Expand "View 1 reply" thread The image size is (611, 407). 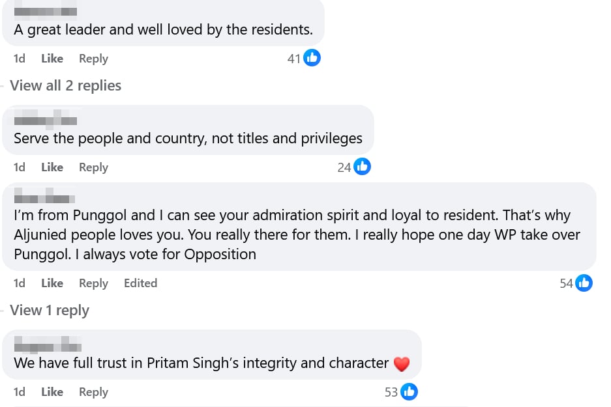(x=50, y=311)
